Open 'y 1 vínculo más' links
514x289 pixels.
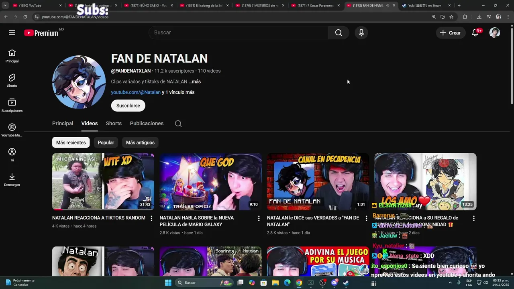click(178, 92)
